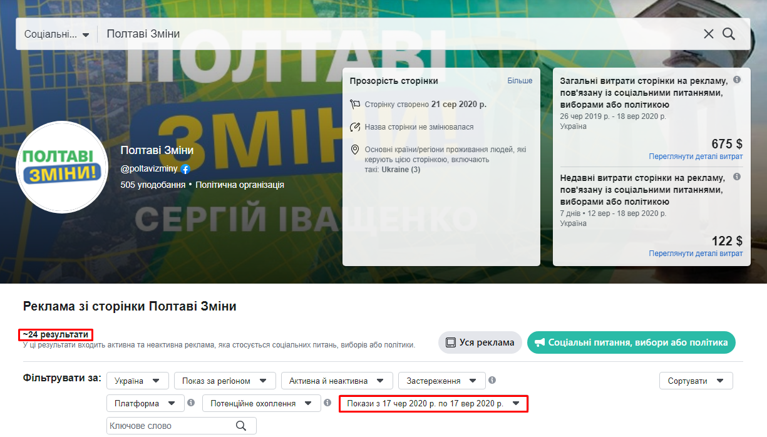Expand the Застереження filter dropdown
Viewport: 767px width, 437px height.
coord(441,381)
